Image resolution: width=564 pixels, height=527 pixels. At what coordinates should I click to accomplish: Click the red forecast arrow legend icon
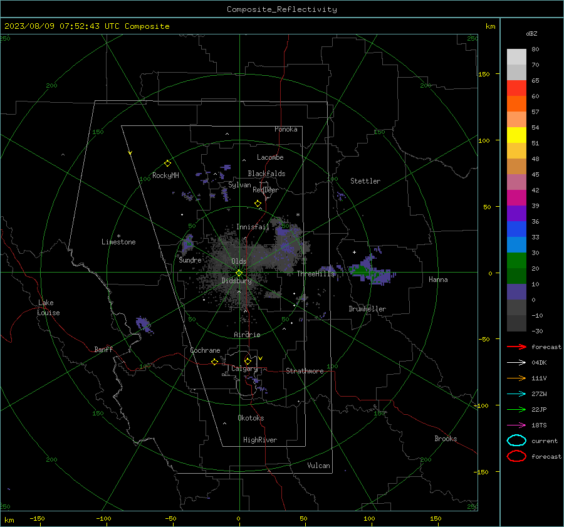click(516, 347)
